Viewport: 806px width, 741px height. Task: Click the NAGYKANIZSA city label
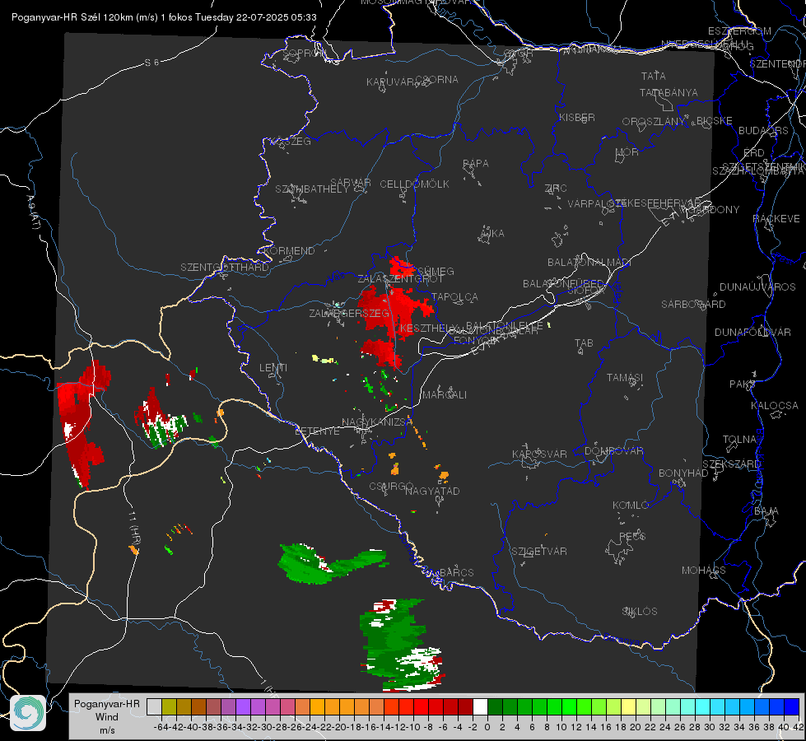[x=377, y=422]
